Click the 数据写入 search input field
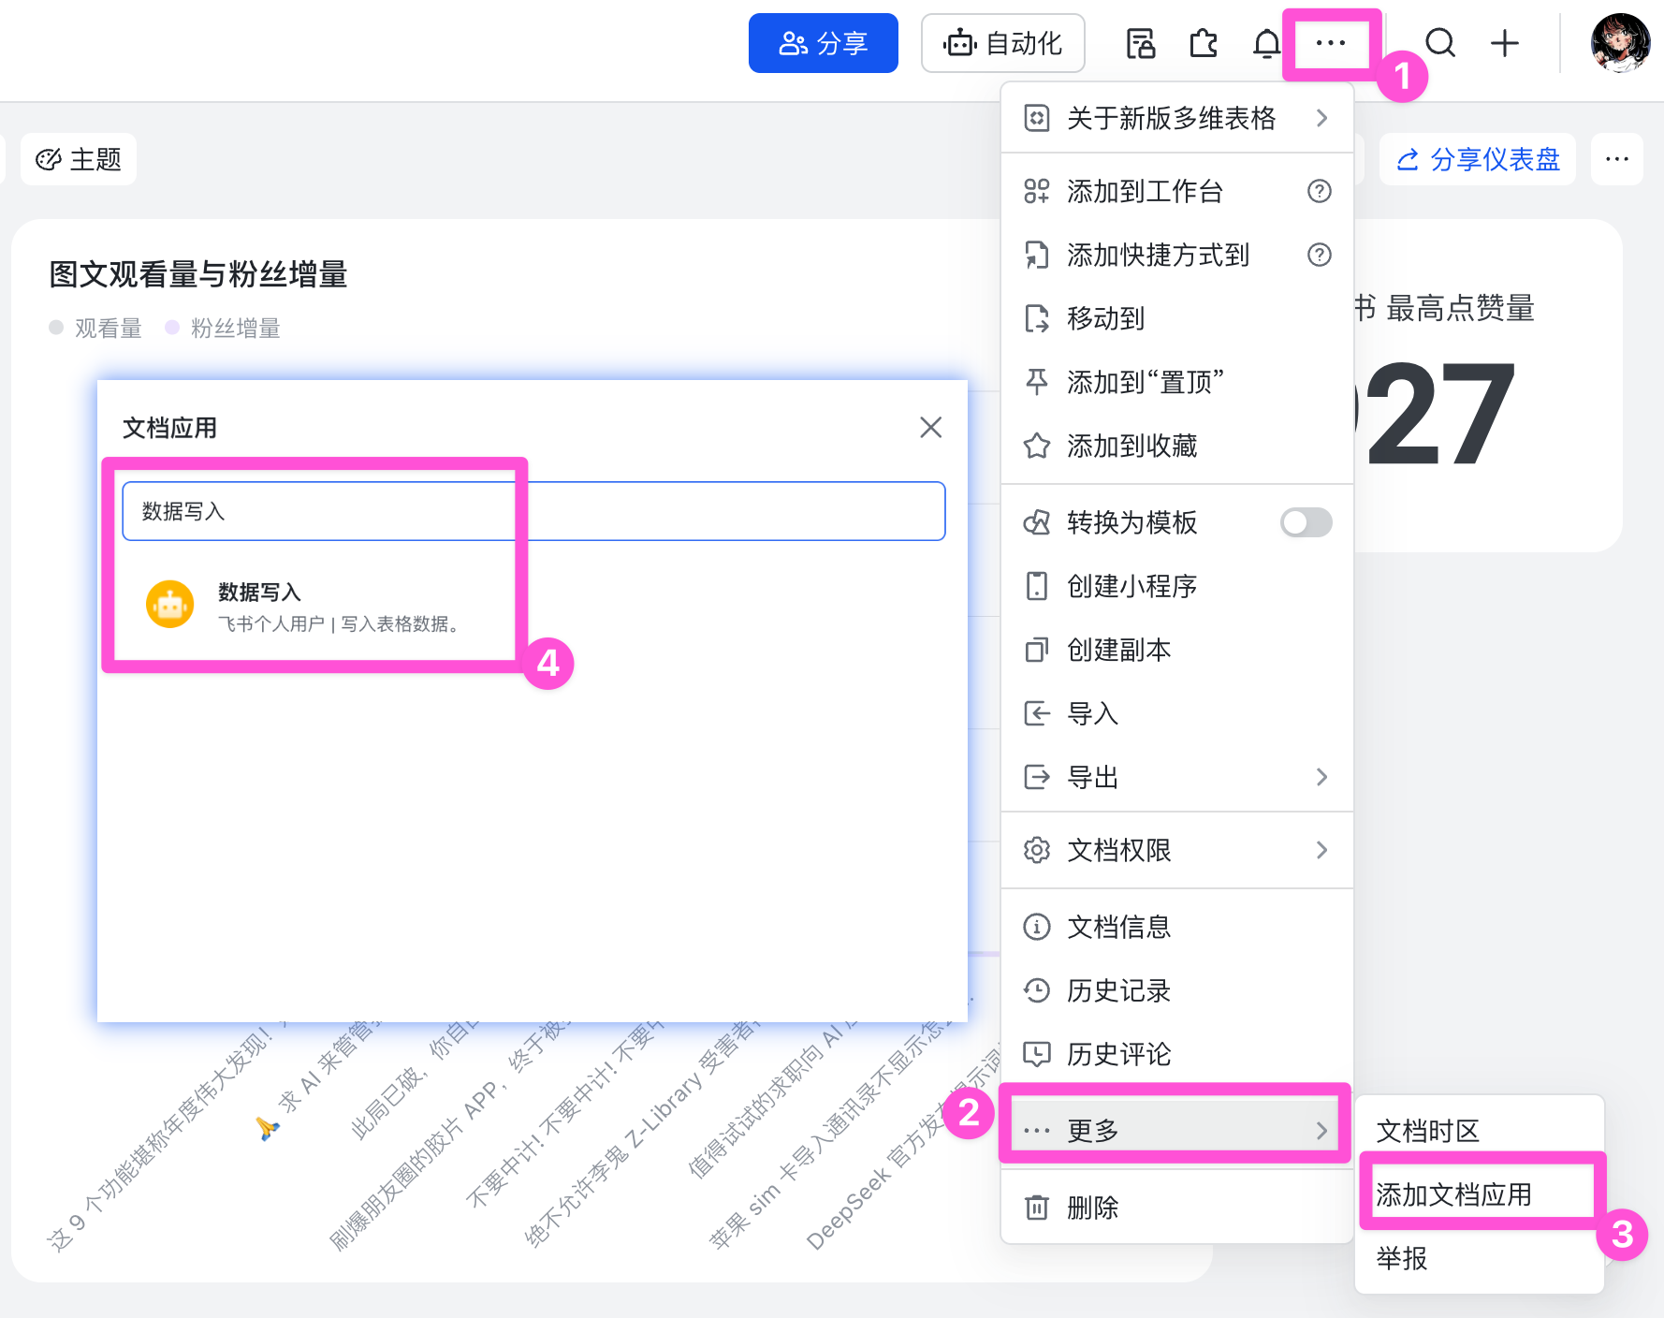The height and width of the screenshot is (1318, 1664). 533,511
